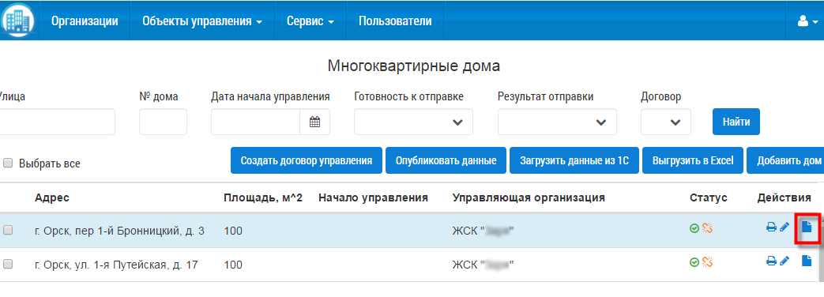Go to Пользователи section
This screenshot has width=824, height=297.
pos(395,21)
